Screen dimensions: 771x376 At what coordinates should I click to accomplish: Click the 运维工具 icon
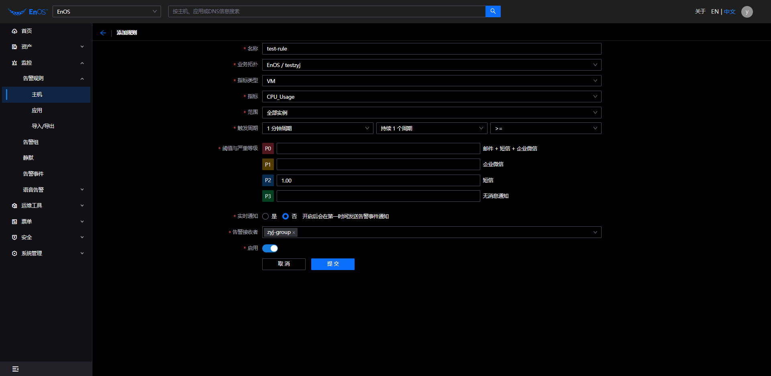14,205
